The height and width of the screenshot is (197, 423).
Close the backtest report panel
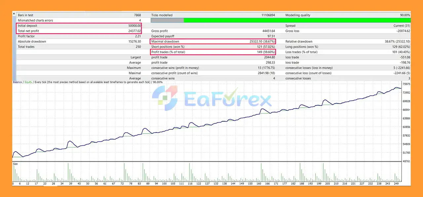coord(14,14)
